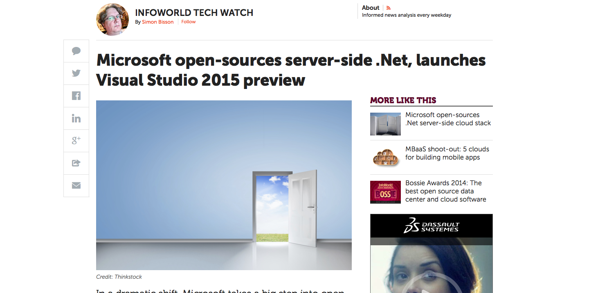Click the Dassault Systèmes ad logo
589x293 pixels.
coord(432,225)
